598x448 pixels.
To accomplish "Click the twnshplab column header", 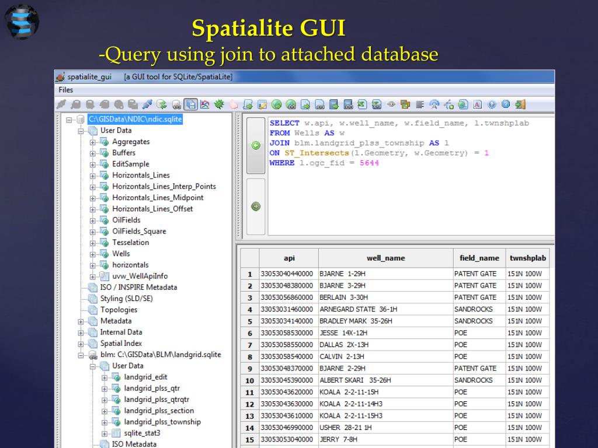I will 528,258.
